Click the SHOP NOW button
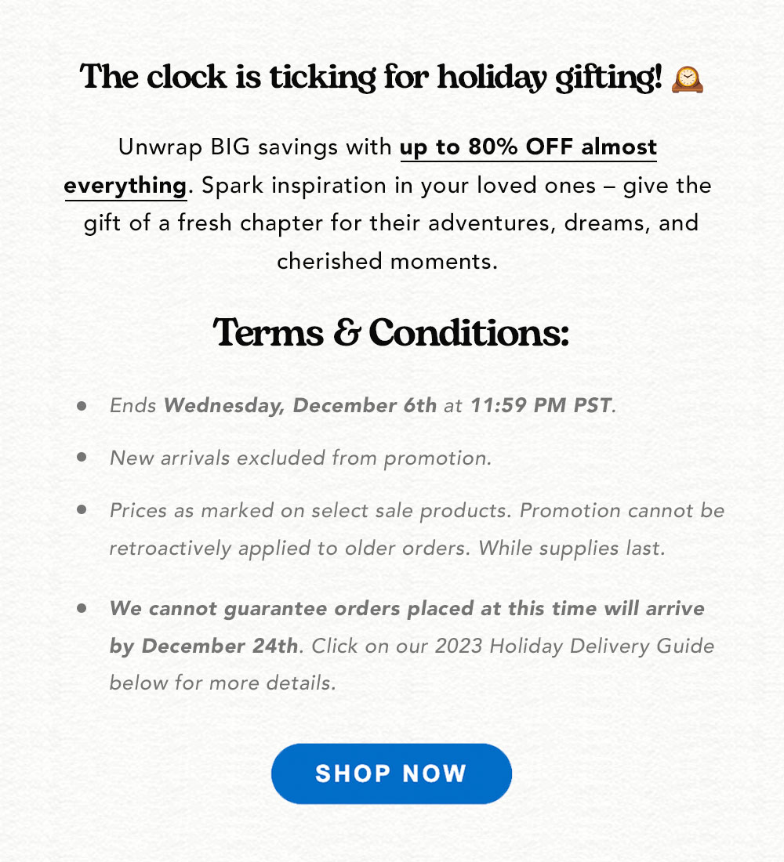Viewport: 784px width, 862px height. (391, 773)
